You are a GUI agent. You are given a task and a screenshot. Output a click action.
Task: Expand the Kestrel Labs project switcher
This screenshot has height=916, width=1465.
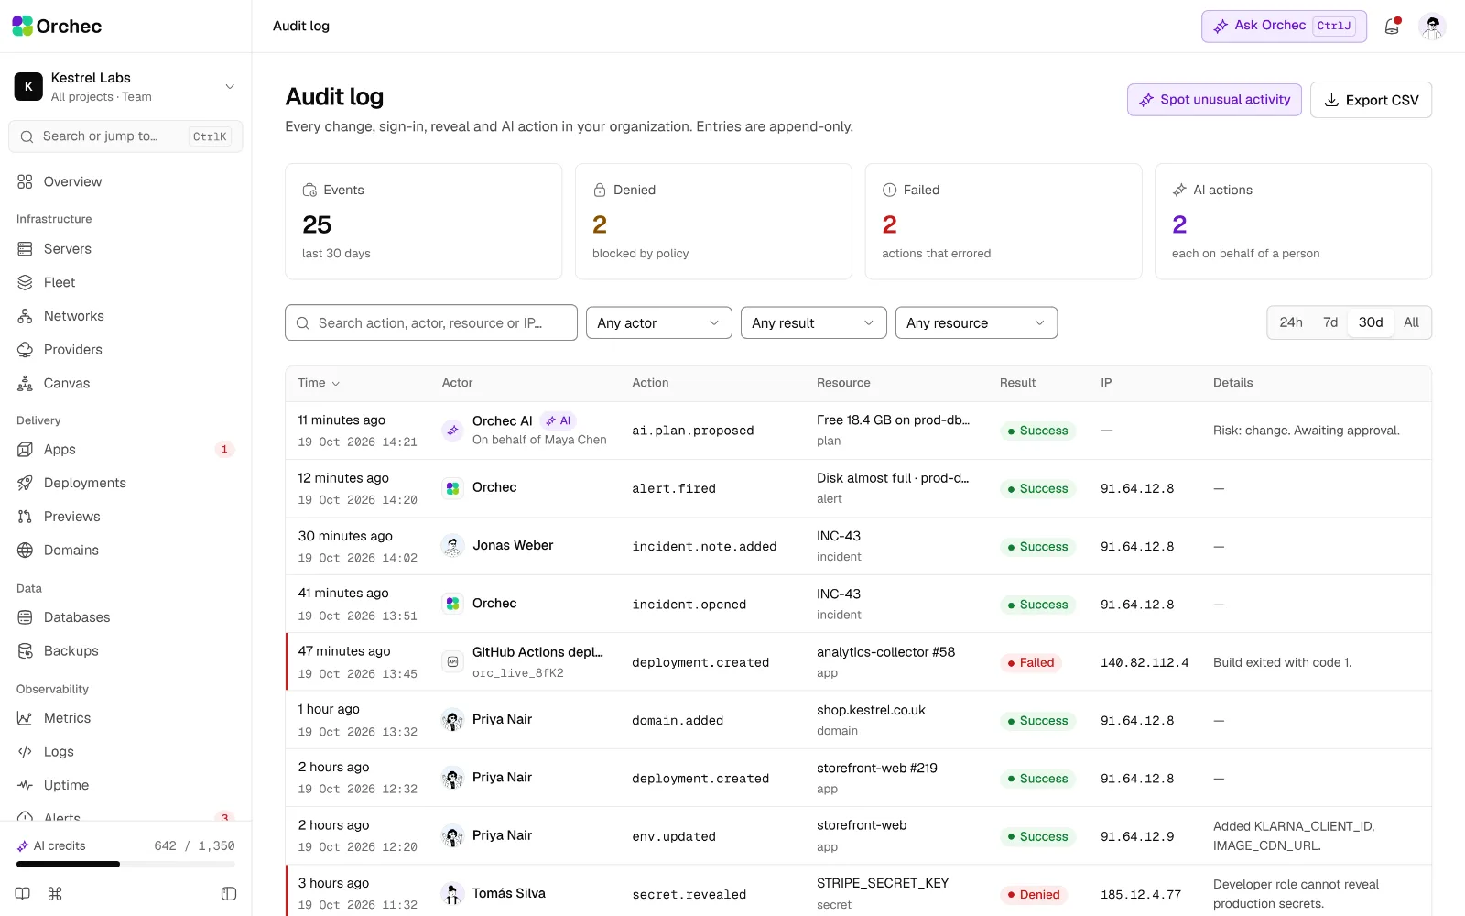coord(125,86)
